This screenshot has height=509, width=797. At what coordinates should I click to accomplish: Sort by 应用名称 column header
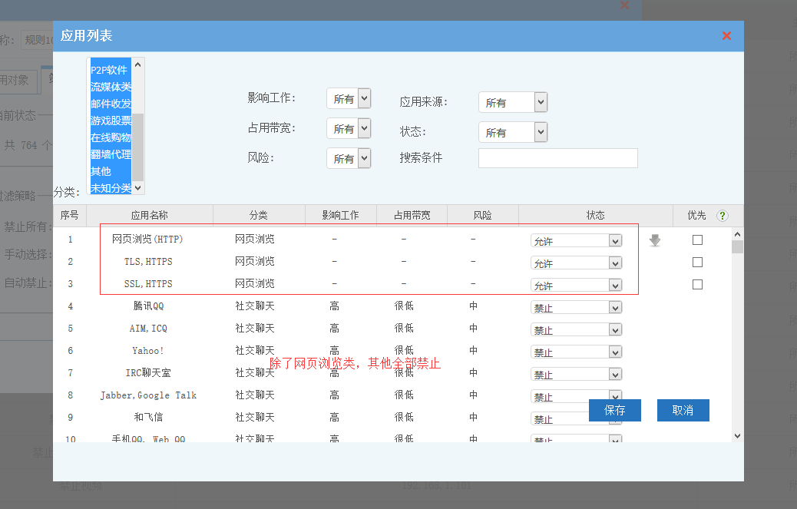tap(149, 216)
